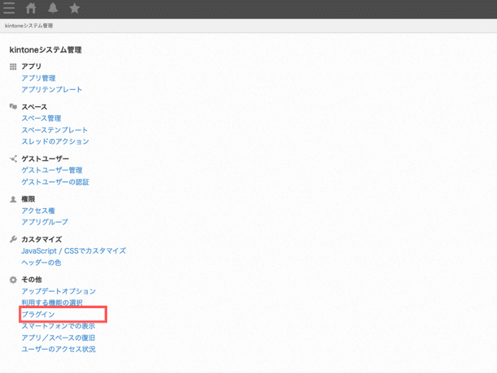The image size is (497, 373).
Task: Go to home via house icon
Action: [31, 8]
